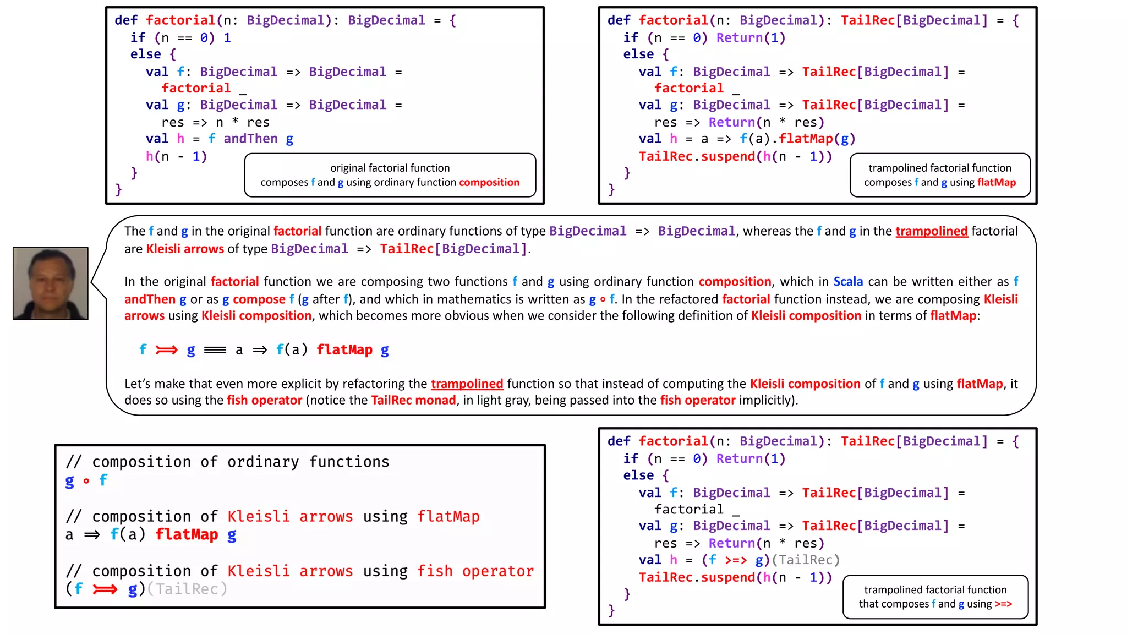
Task: Click the underlined 'trampolined' link in last paragraph
Action: 467,384
